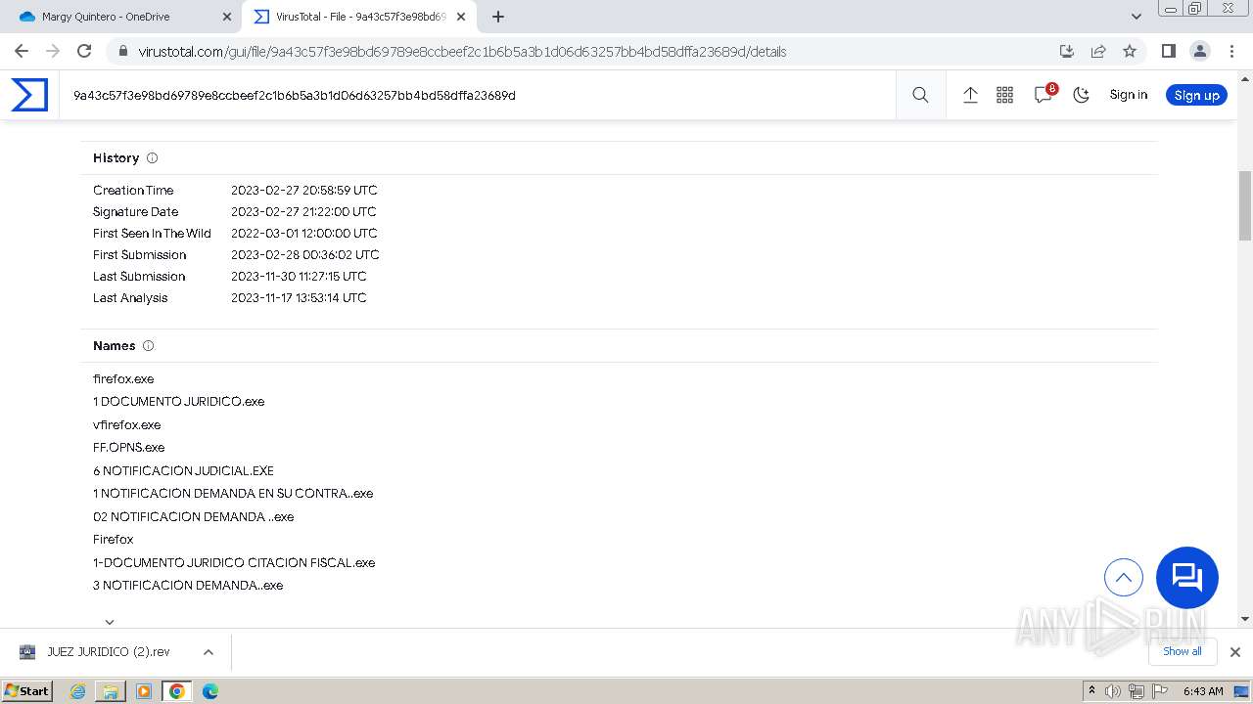
Task: Click the Sign up button
Action: coord(1196,95)
